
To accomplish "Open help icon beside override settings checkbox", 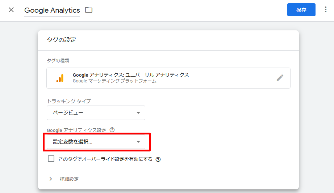I will point(158,159).
